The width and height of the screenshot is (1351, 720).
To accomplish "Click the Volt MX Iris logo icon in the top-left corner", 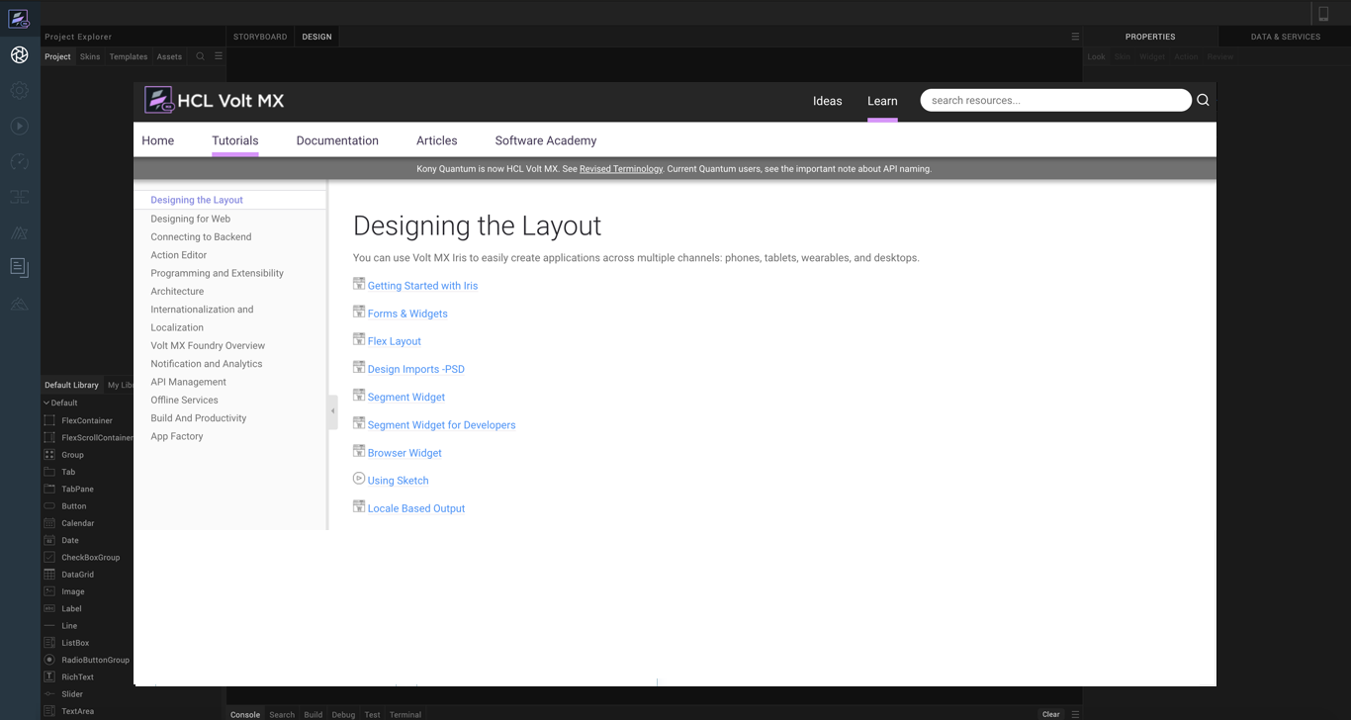I will tap(19, 18).
